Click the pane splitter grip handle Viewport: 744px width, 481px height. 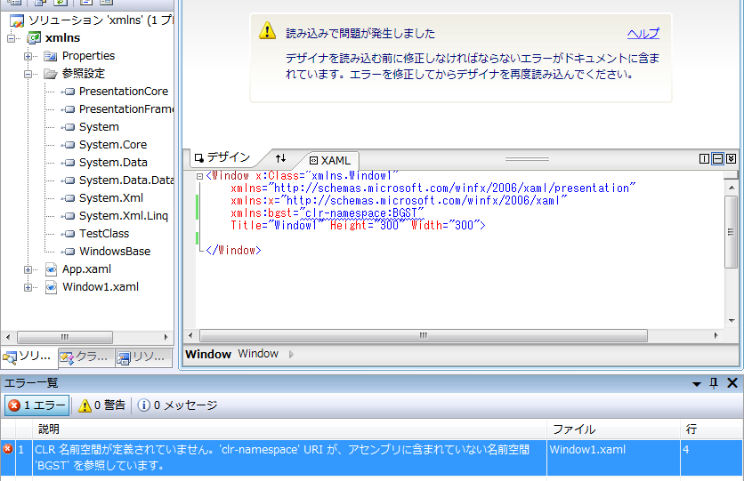pos(527,159)
